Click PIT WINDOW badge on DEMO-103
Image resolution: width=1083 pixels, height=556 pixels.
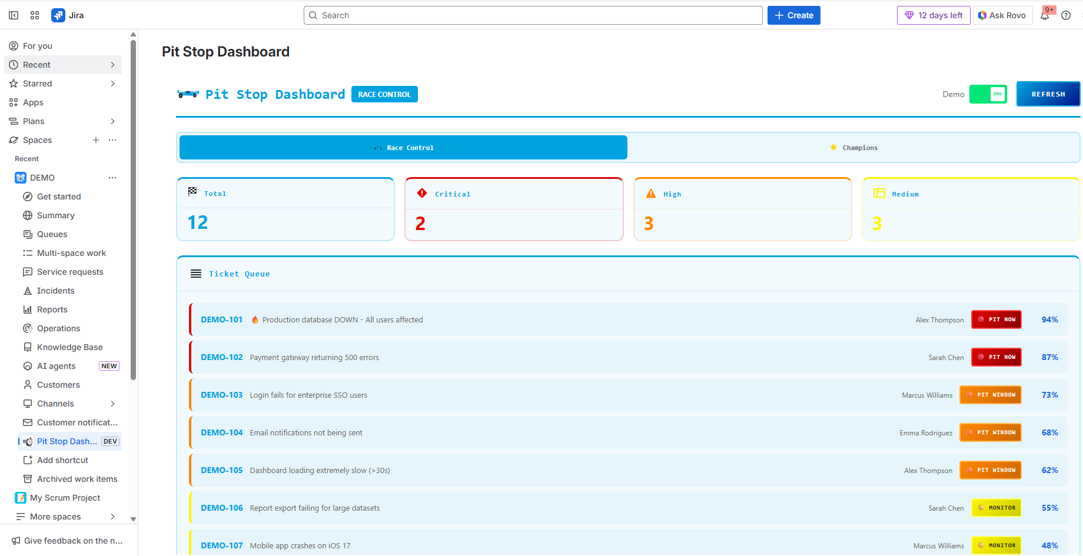point(991,395)
